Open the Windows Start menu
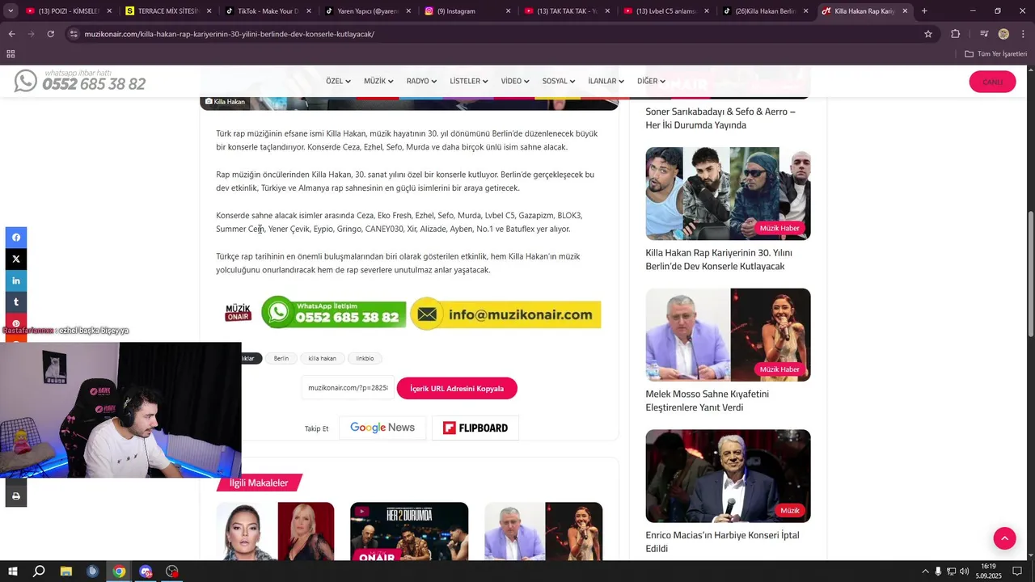The height and width of the screenshot is (582, 1035). tap(12, 571)
